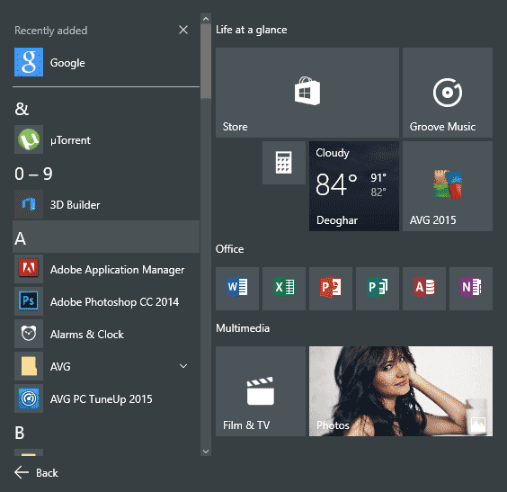Open the Groove Music tile
Viewport: 507px width, 492px height.
[448, 93]
